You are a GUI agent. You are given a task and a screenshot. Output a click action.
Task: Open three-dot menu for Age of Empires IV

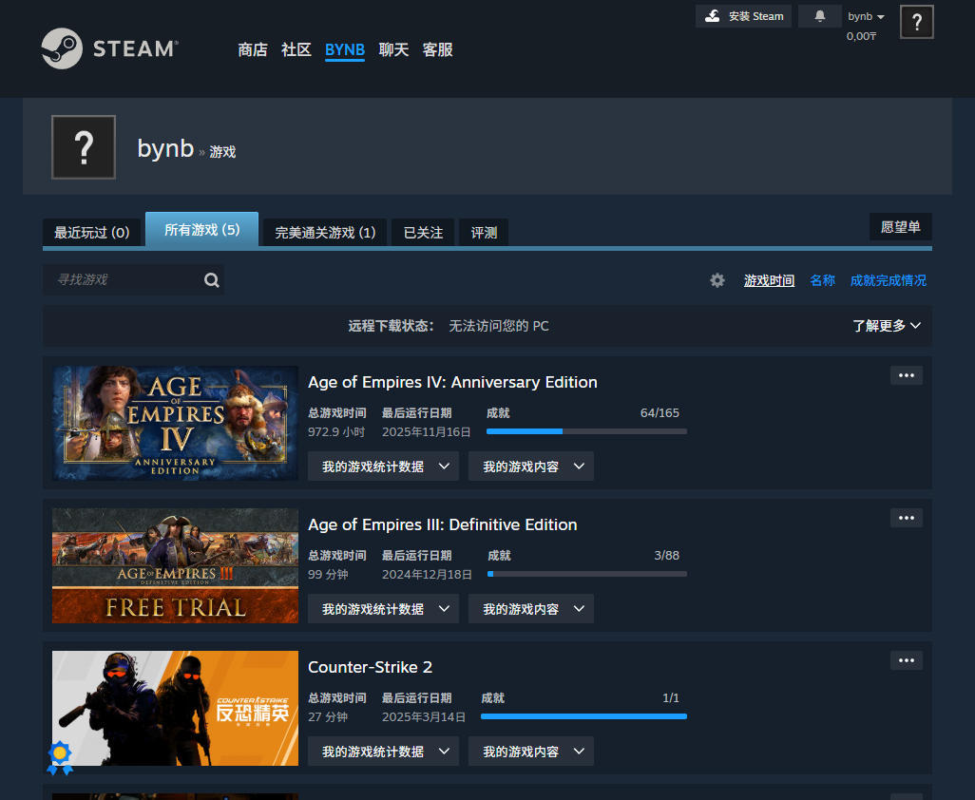coord(906,375)
